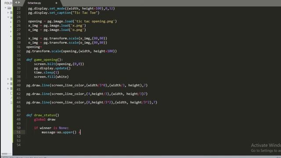Click 'set_mode' on line 22
The height and width of the screenshot is (158, 281).
(x=57, y=8)
